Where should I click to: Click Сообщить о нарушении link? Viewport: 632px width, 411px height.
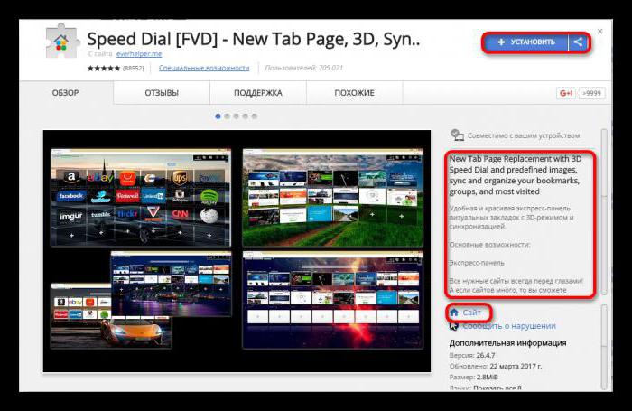tap(509, 326)
